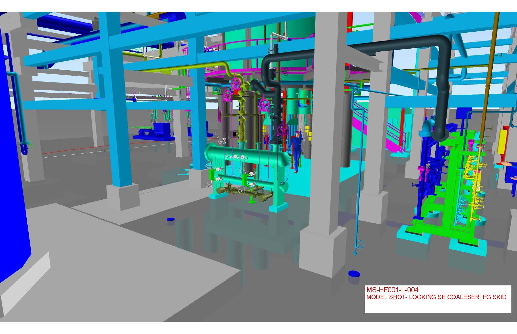Click the topmost magenta valve handwheel
Viewport: 517px width, 334px height.
(x=236, y=84)
